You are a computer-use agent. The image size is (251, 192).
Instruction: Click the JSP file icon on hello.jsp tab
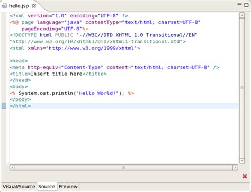coord(4,6)
